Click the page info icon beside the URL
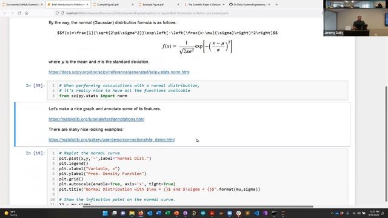This screenshot has width=388, height=218. pos(62,13)
